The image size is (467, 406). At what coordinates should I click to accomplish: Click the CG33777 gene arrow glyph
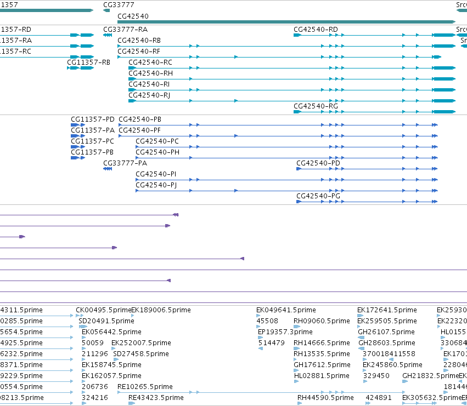pos(106,11)
